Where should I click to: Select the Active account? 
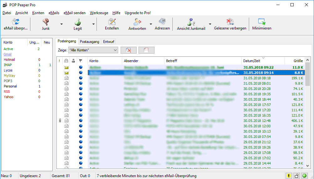[x=8, y=49]
